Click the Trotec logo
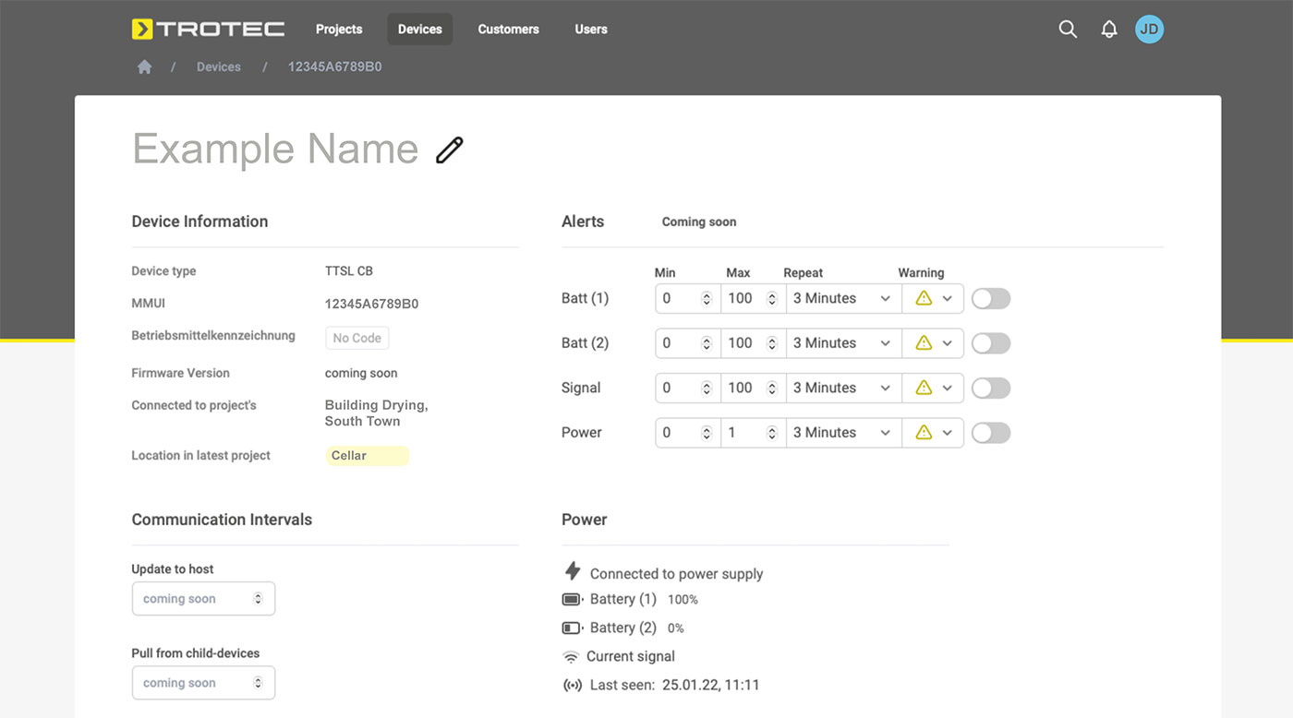 (x=208, y=30)
